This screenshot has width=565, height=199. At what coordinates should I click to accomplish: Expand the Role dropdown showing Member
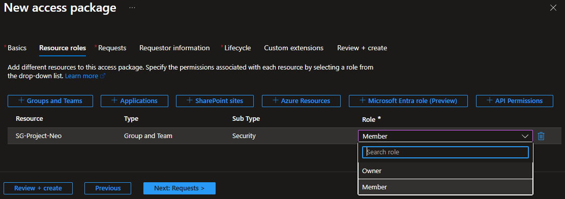445,136
